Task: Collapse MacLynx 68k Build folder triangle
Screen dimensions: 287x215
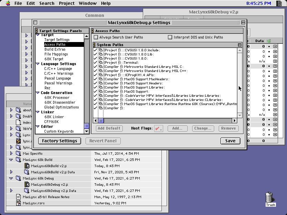Action: tap(11, 160)
